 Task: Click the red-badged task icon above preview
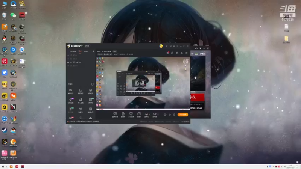[x=167, y=53]
